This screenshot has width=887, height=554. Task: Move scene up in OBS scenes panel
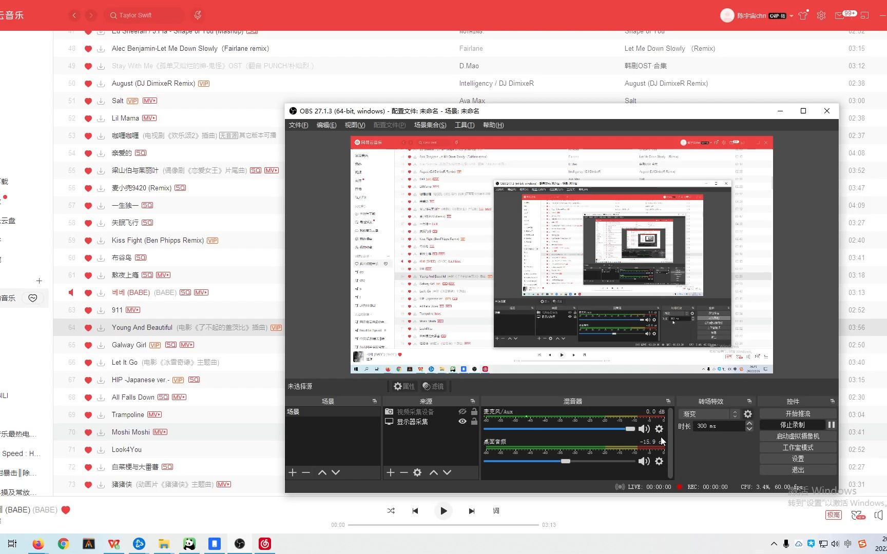[x=322, y=472]
